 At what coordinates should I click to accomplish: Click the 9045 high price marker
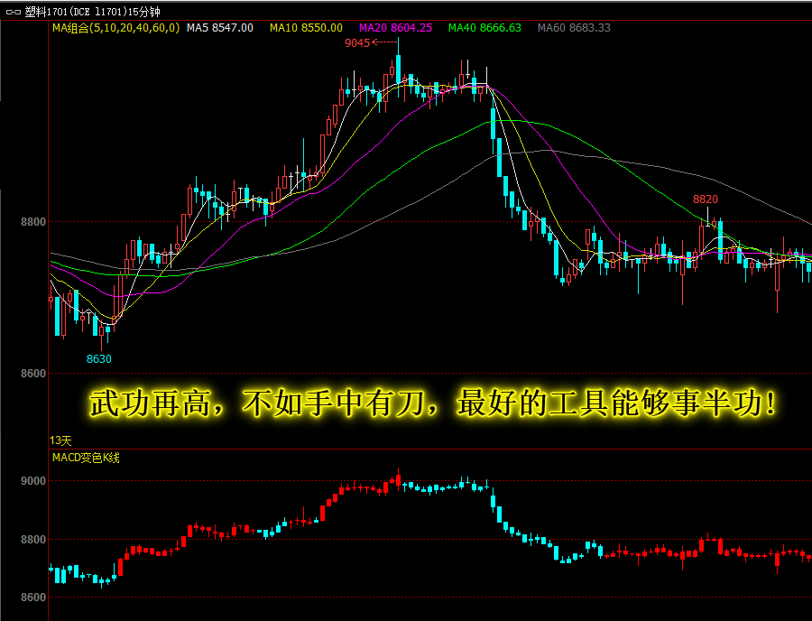pos(357,43)
